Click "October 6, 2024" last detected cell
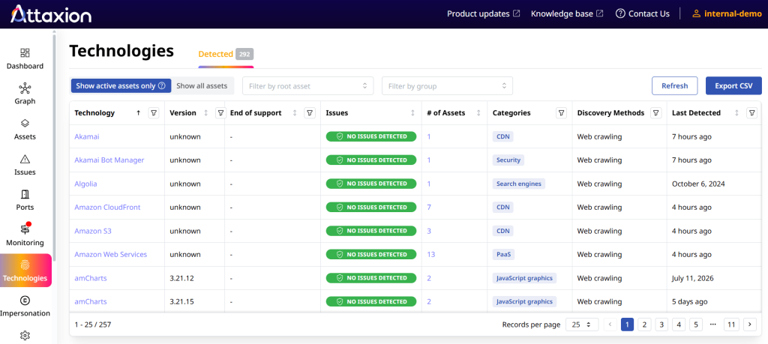 (698, 184)
